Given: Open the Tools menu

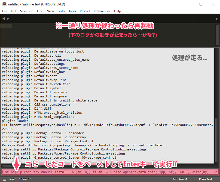Looking at the screenshot, I should click(x=72, y=11).
